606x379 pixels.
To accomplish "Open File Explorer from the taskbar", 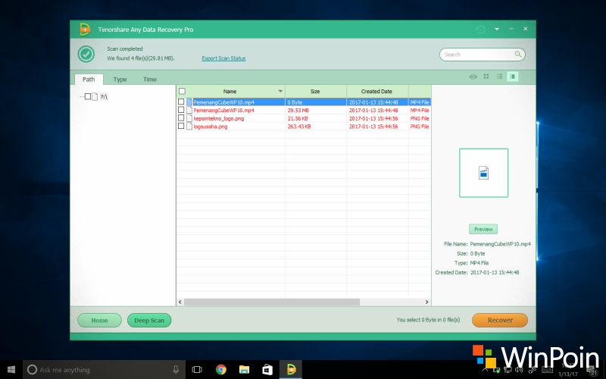I will [244, 369].
